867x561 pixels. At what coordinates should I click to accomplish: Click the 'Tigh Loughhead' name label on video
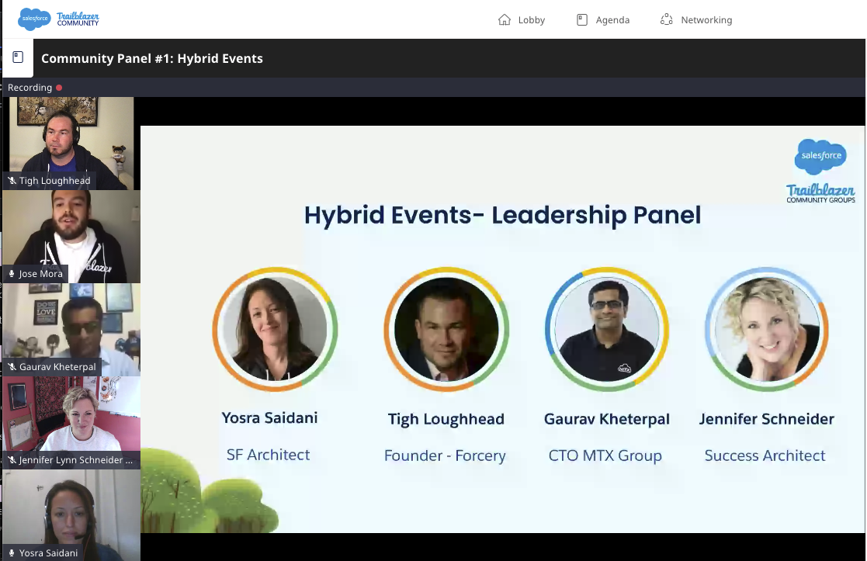(54, 181)
